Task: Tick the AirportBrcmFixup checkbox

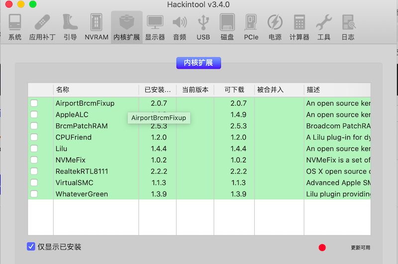Action: point(34,103)
